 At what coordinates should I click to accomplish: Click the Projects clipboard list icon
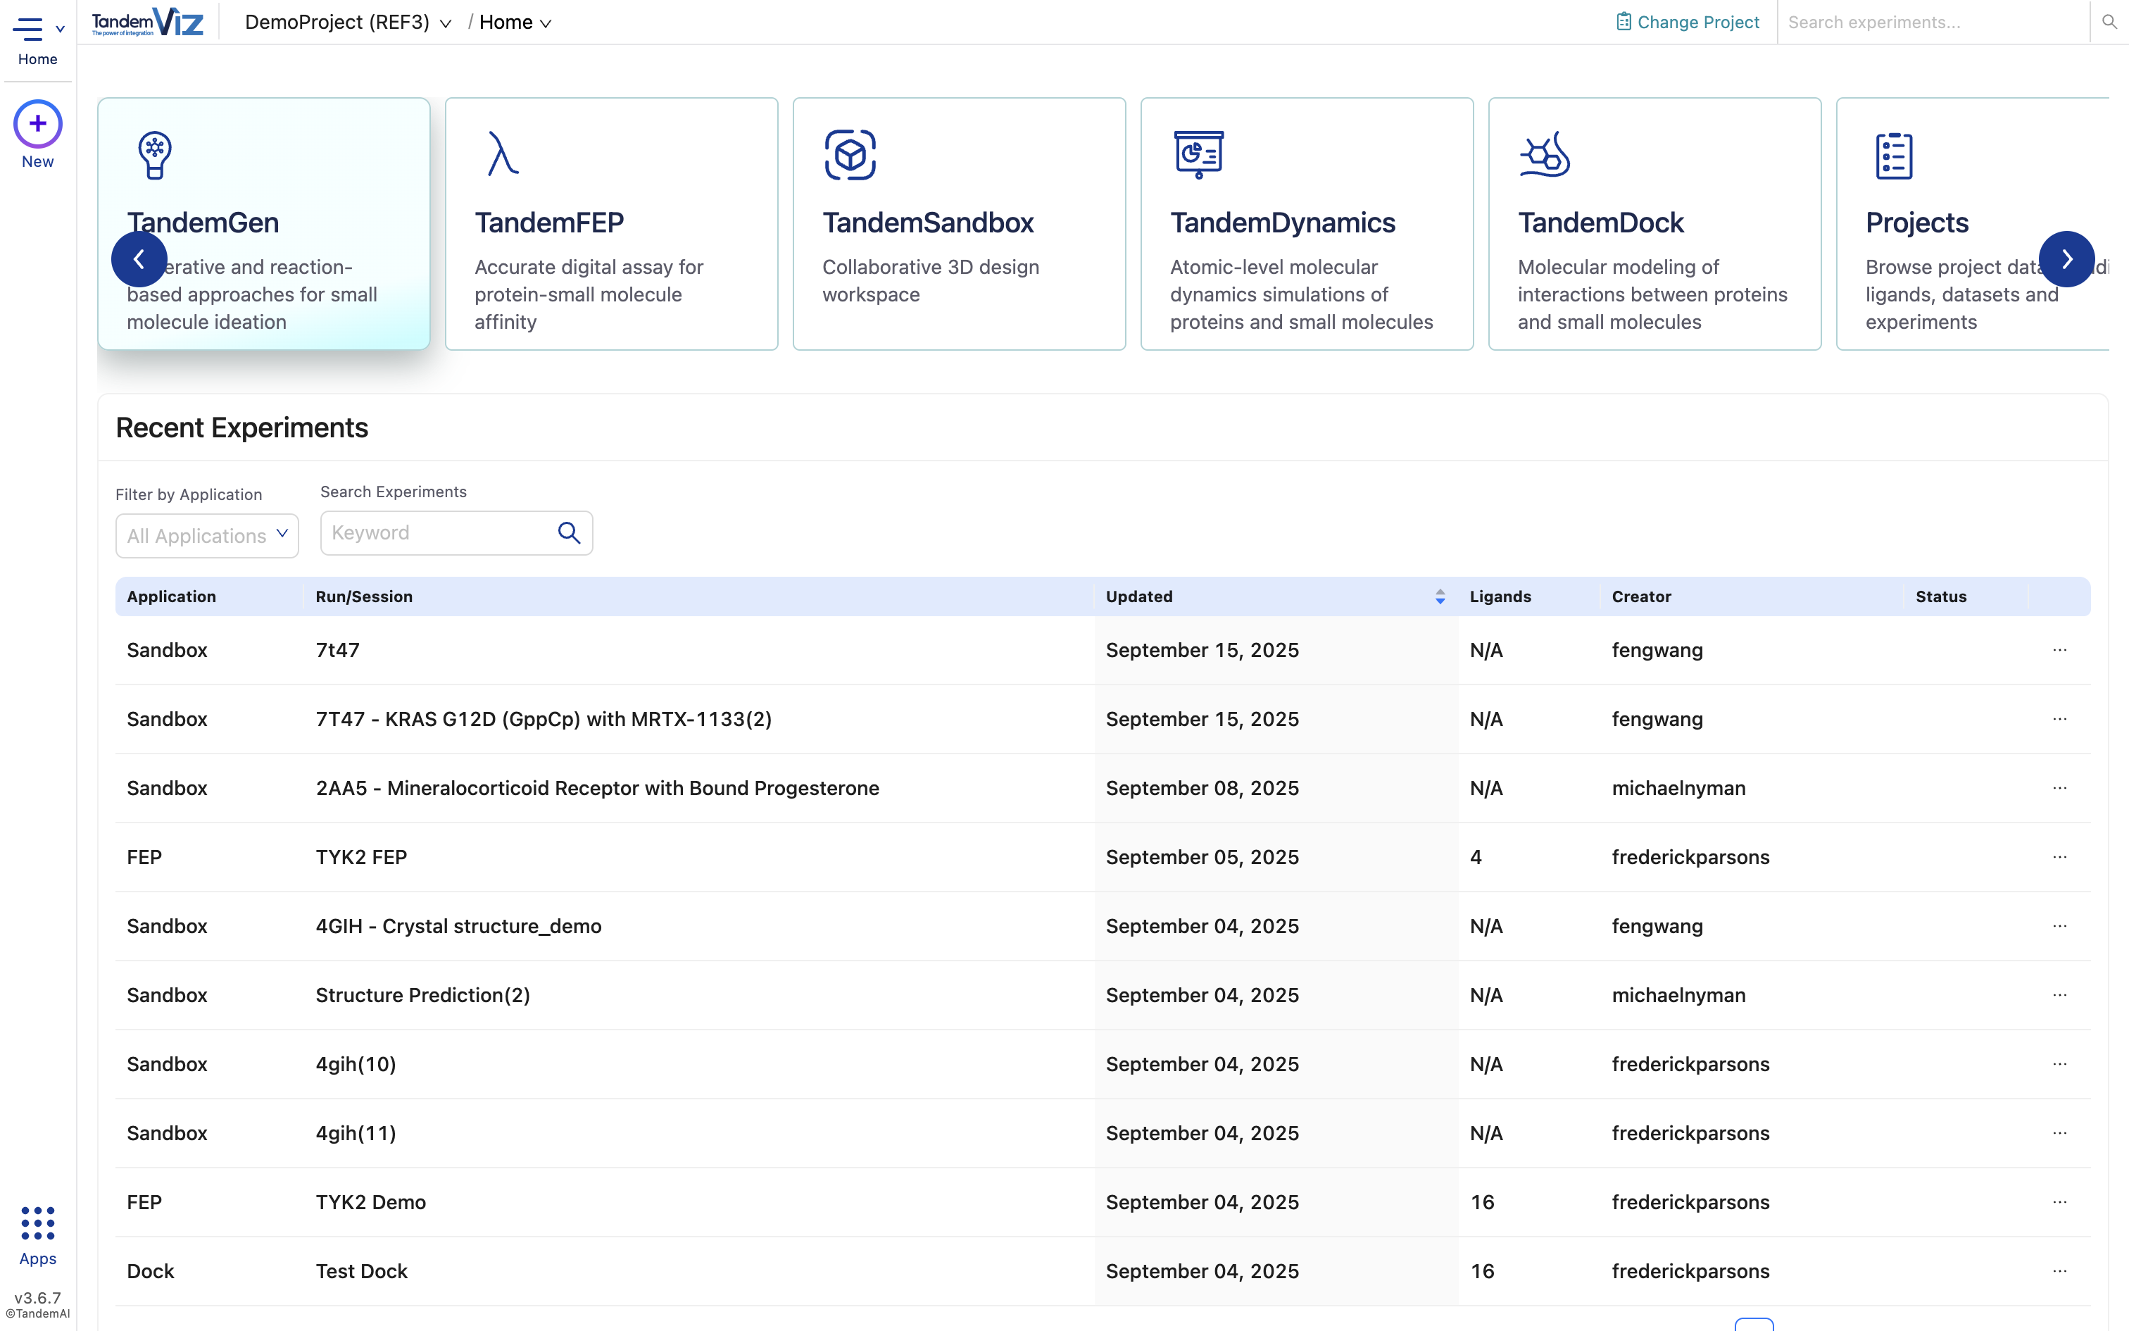1893,155
